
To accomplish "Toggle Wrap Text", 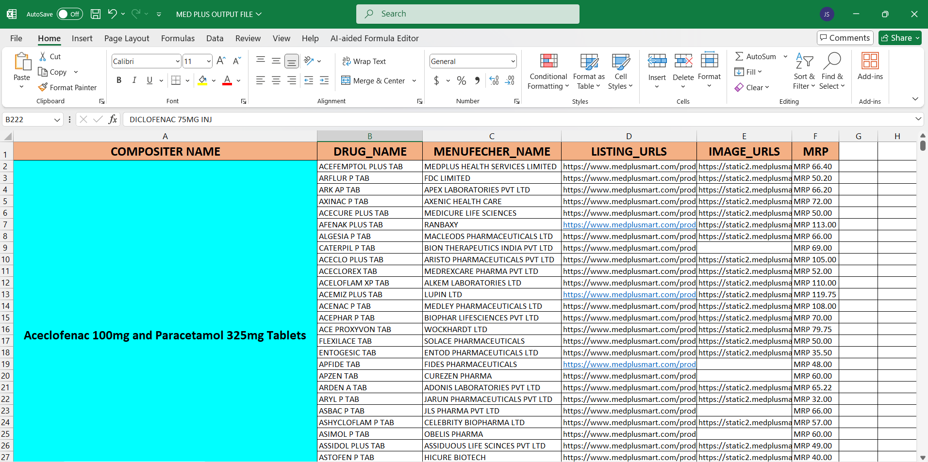I will (x=364, y=61).
